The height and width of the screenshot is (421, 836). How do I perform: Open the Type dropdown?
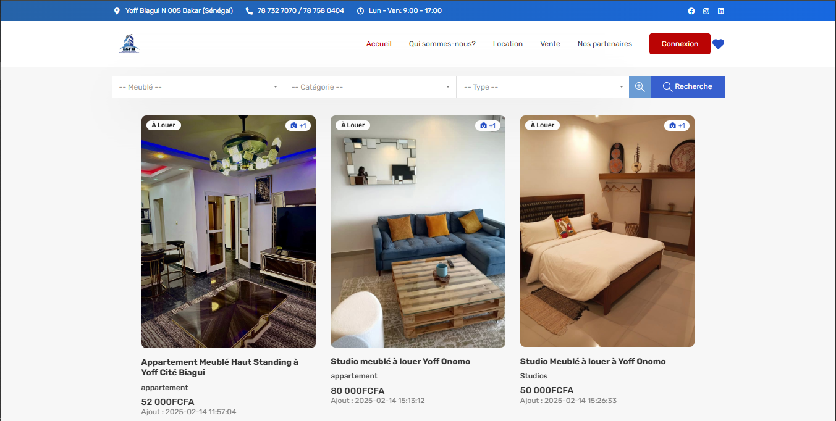pyautogui.click(x=543, y=87)
